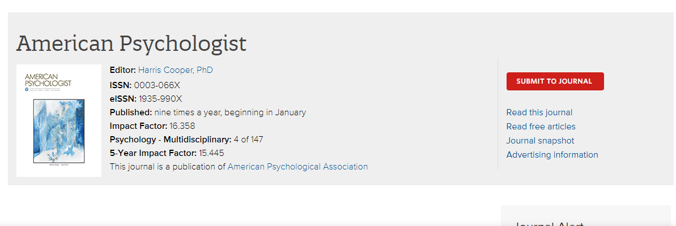Click the Editor label
This screenshot has height=226, width=676.
pos(122,70)
